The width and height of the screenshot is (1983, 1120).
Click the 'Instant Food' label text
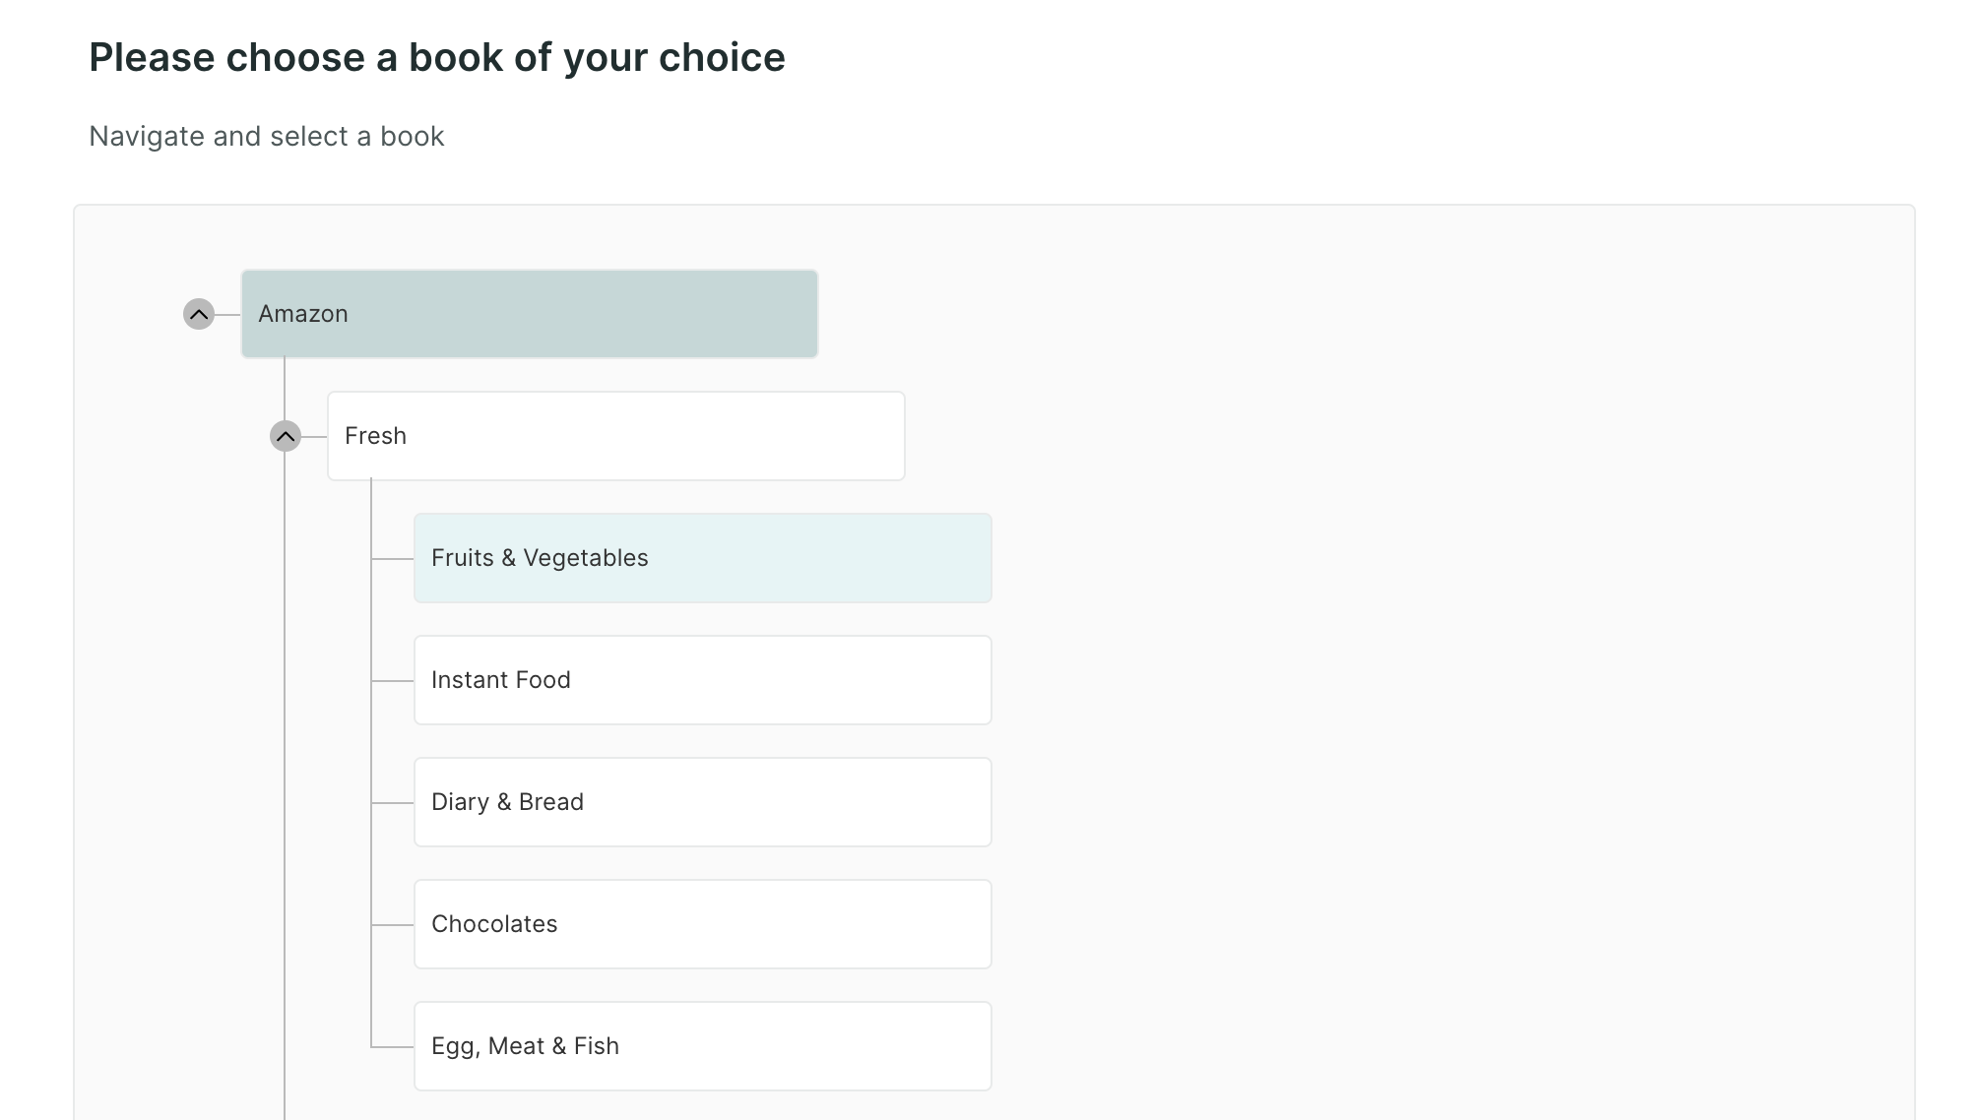[501, 680]
